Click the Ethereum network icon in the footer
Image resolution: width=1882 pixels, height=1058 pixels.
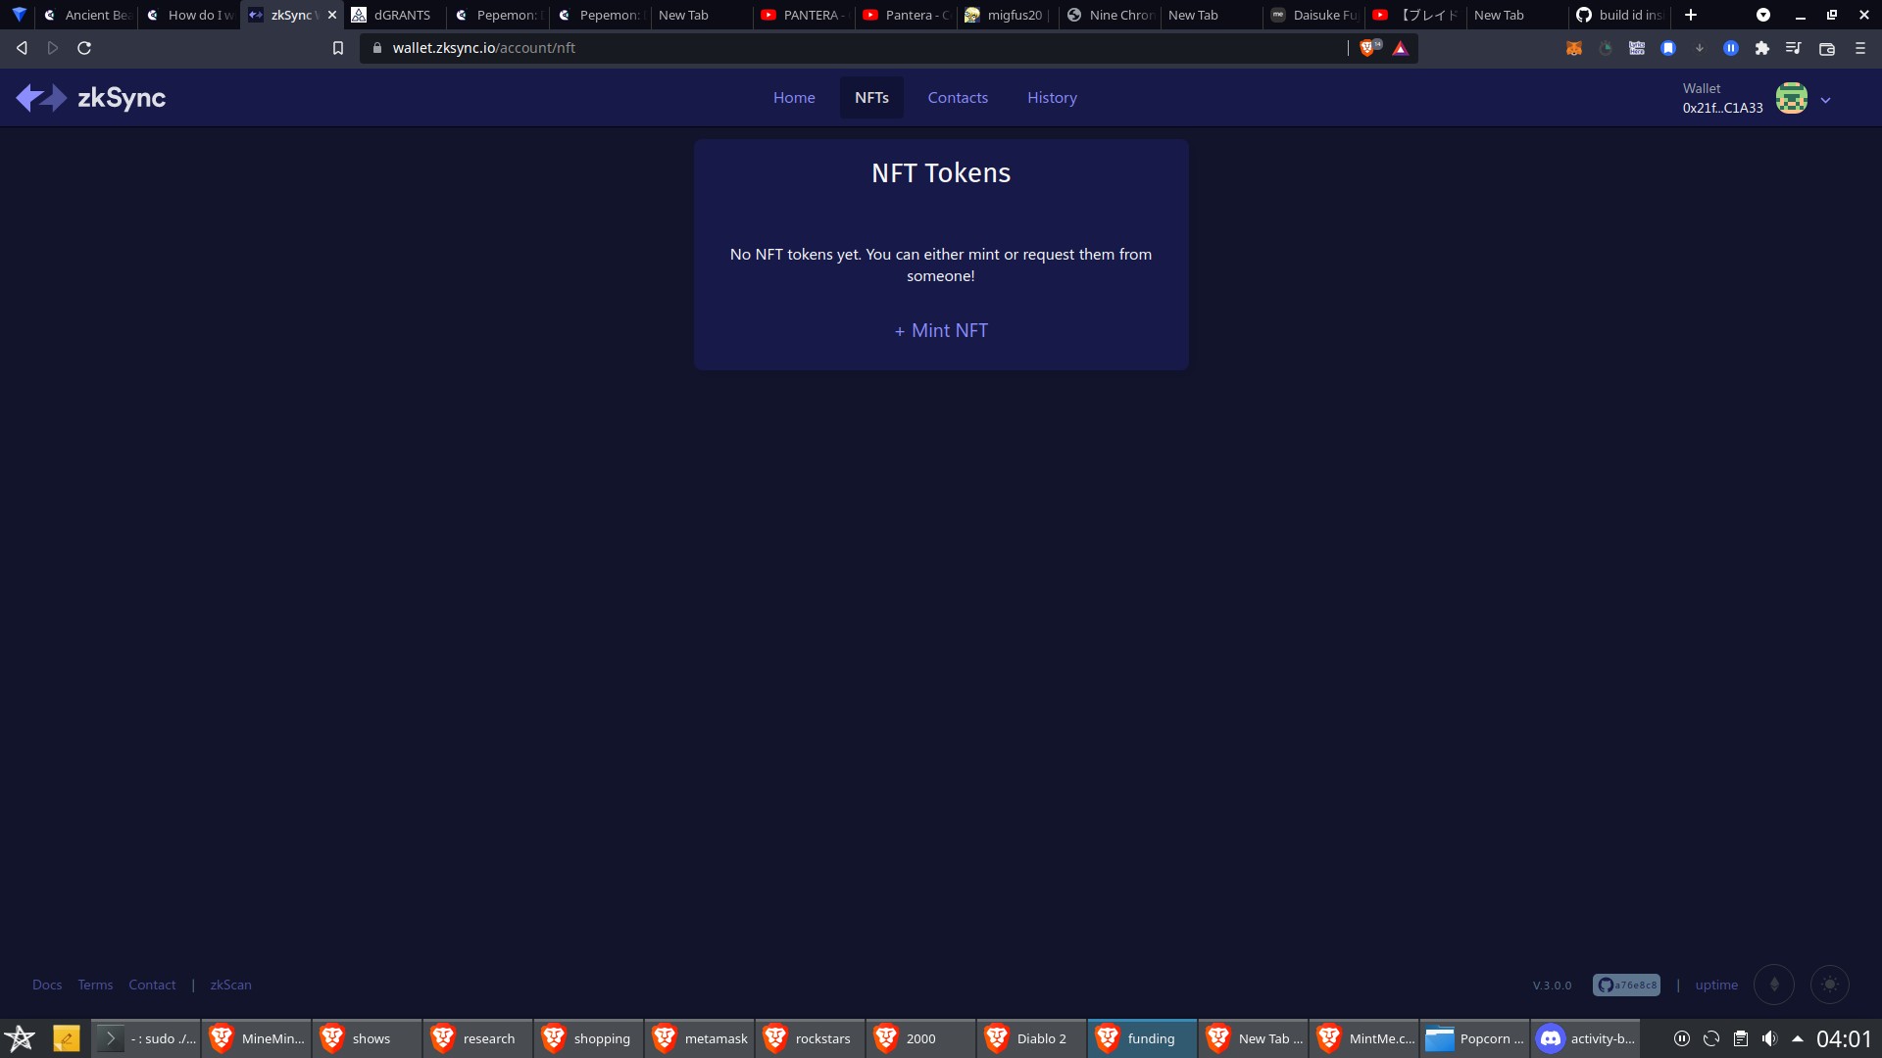[1773, 985]
